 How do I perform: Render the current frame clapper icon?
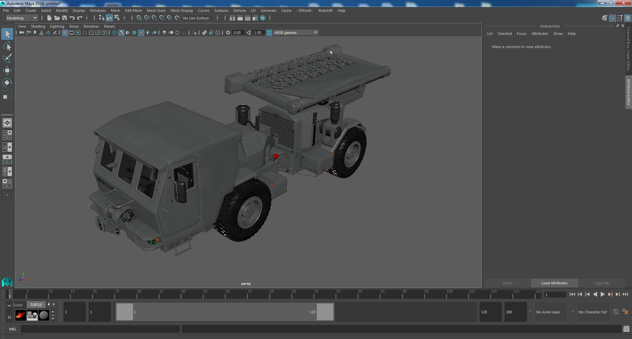pyautogui.click(x=240, y=18)
